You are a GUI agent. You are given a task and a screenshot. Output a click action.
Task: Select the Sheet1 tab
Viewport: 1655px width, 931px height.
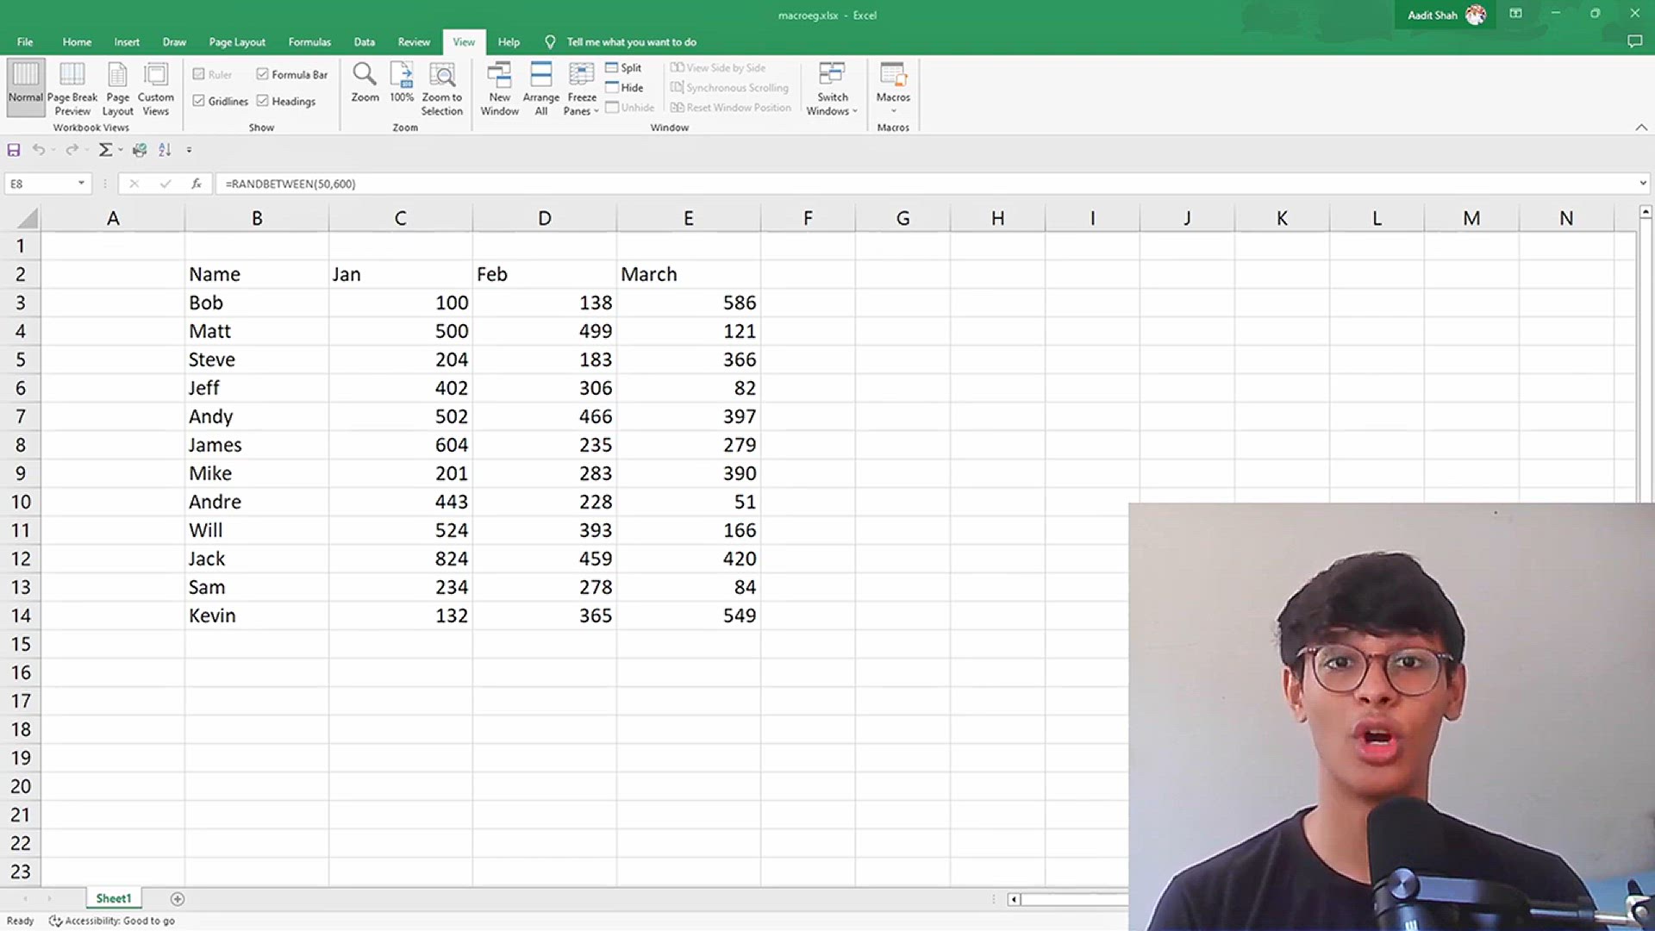pyautogui.click(x=114, y=898)
